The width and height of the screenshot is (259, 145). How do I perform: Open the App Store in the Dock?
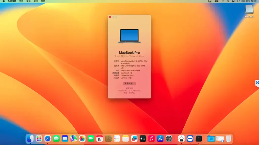(x=160, y=139)
